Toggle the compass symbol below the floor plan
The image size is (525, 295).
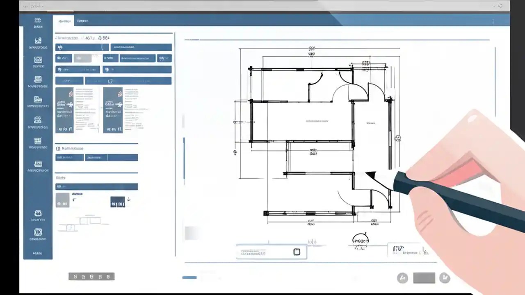coord(360,240)
